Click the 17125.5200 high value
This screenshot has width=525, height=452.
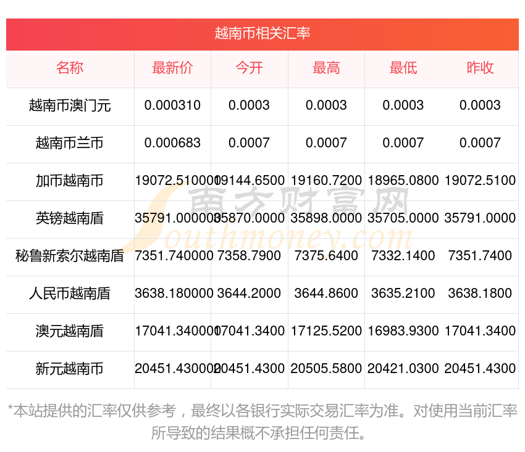[326, 331]
